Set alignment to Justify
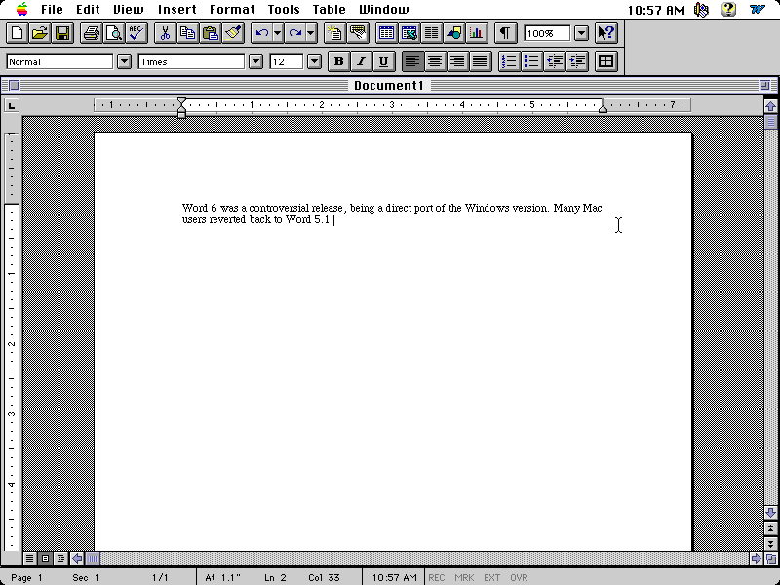 tap(480, 61)
